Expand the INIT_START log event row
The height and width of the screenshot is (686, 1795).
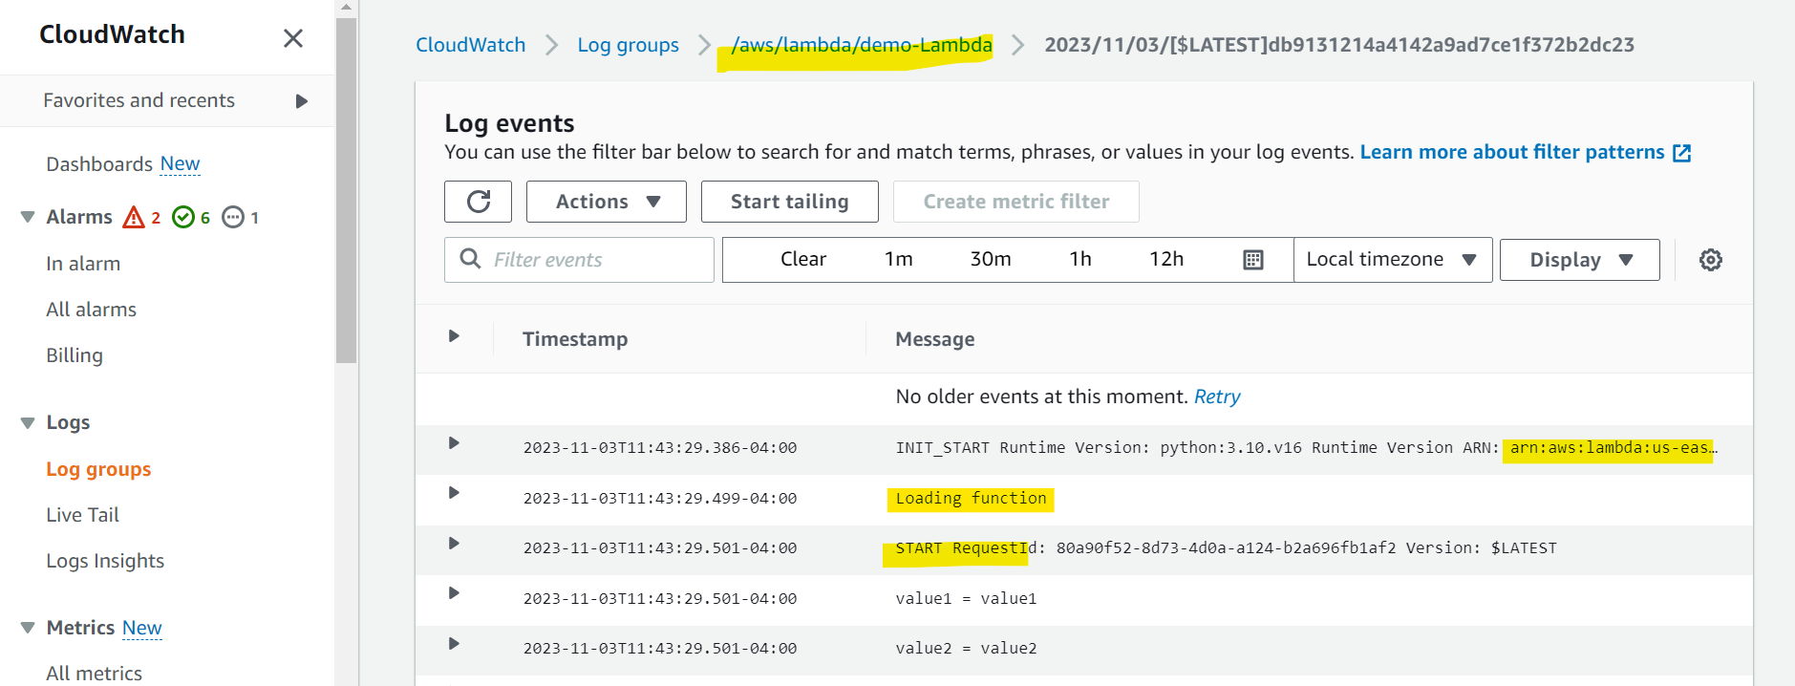[x=454, y=443]
